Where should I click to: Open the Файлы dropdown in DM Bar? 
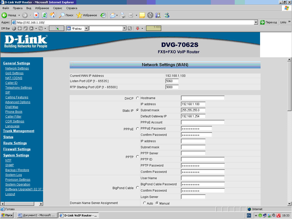tap(86, 29)
